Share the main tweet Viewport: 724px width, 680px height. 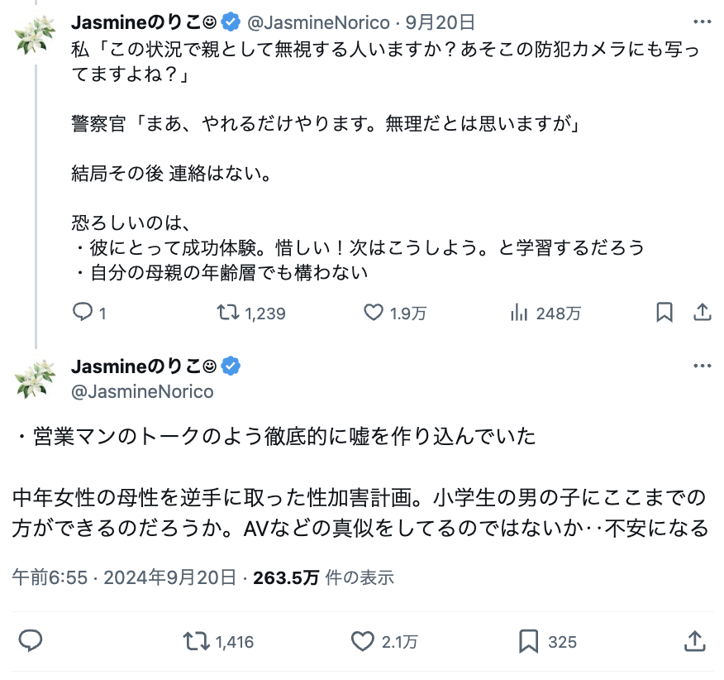point(694,641)
